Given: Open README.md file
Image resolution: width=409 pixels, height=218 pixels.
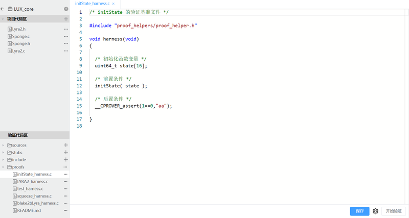Looking at the screenshot, I should (27, 210).
